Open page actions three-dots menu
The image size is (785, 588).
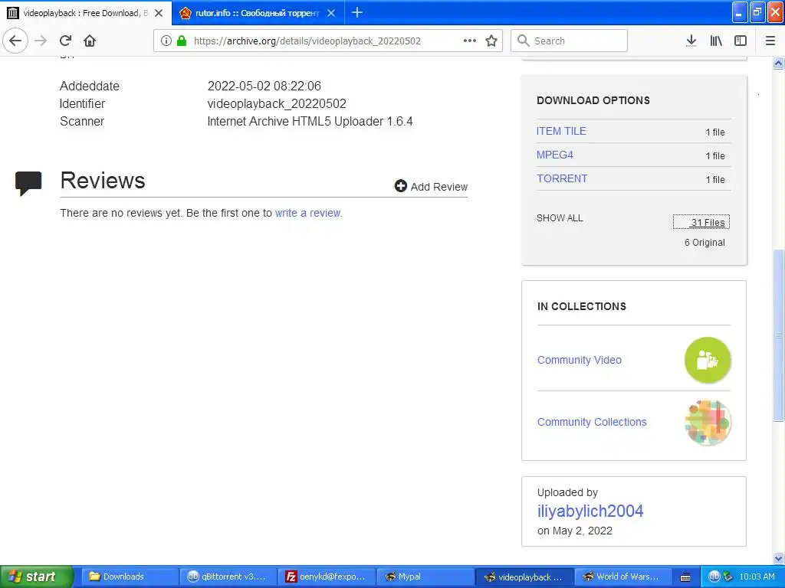pyautogui.click(x=470, y=41)
